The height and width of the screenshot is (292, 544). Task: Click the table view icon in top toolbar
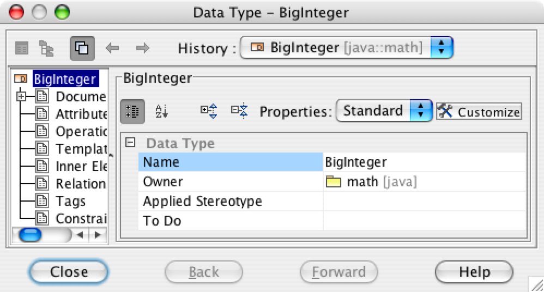point(21,48)
